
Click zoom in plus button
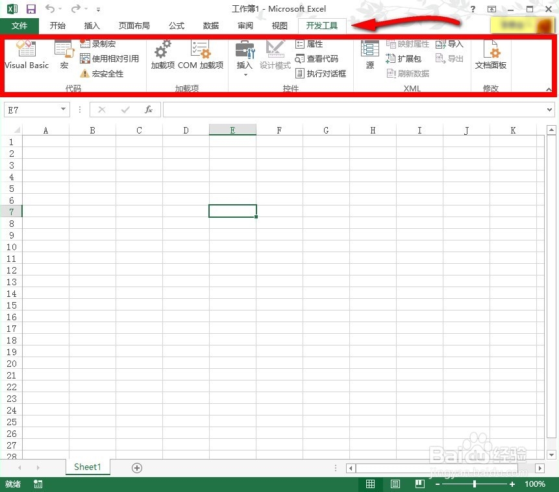coord(512,484)
